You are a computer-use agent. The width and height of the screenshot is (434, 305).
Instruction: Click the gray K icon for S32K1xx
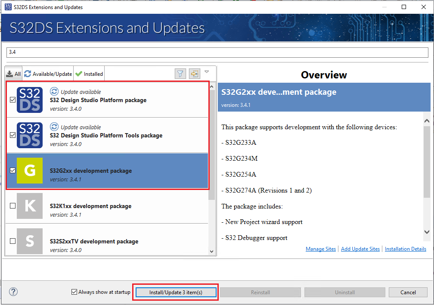point(30,206)
